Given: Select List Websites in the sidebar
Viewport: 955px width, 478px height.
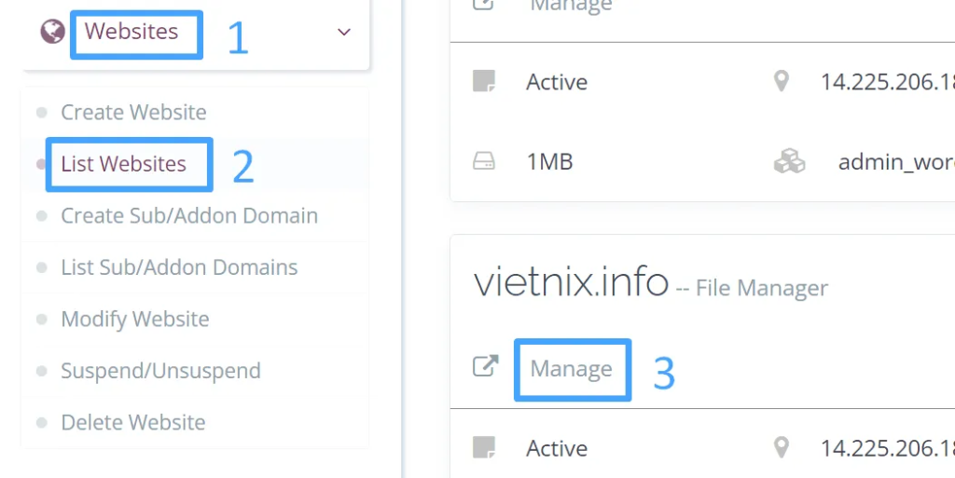Looking at the screenshot, I should click(123, 164).
